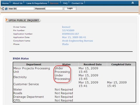Image resolution: width=140 pixels, height=105 pixels.
Task: Click the Completed Date column header
Action: [x=121, y=64]
